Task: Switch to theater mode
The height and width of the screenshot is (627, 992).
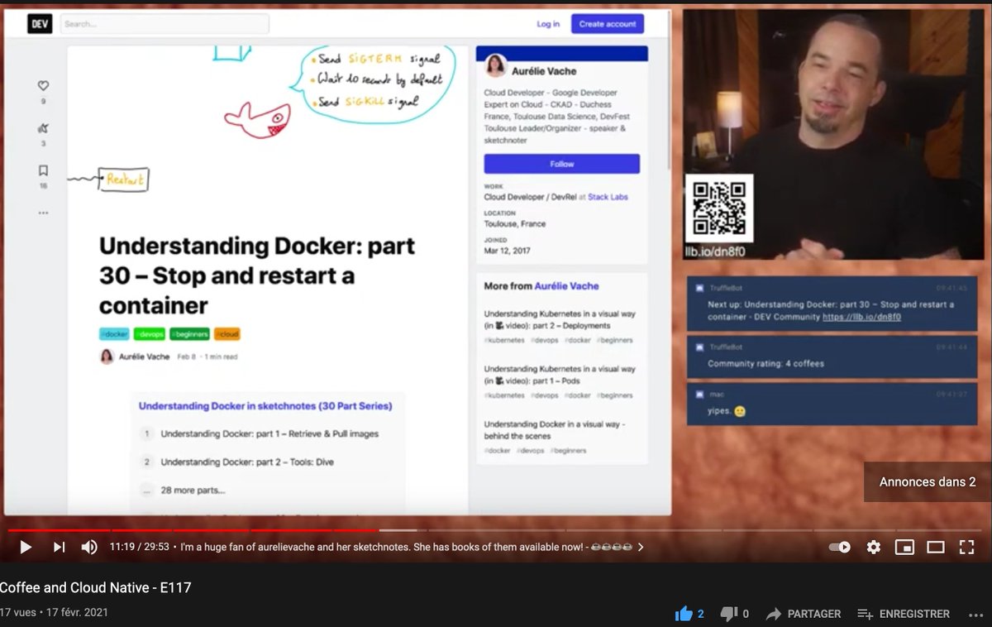Action: point(935,547)
